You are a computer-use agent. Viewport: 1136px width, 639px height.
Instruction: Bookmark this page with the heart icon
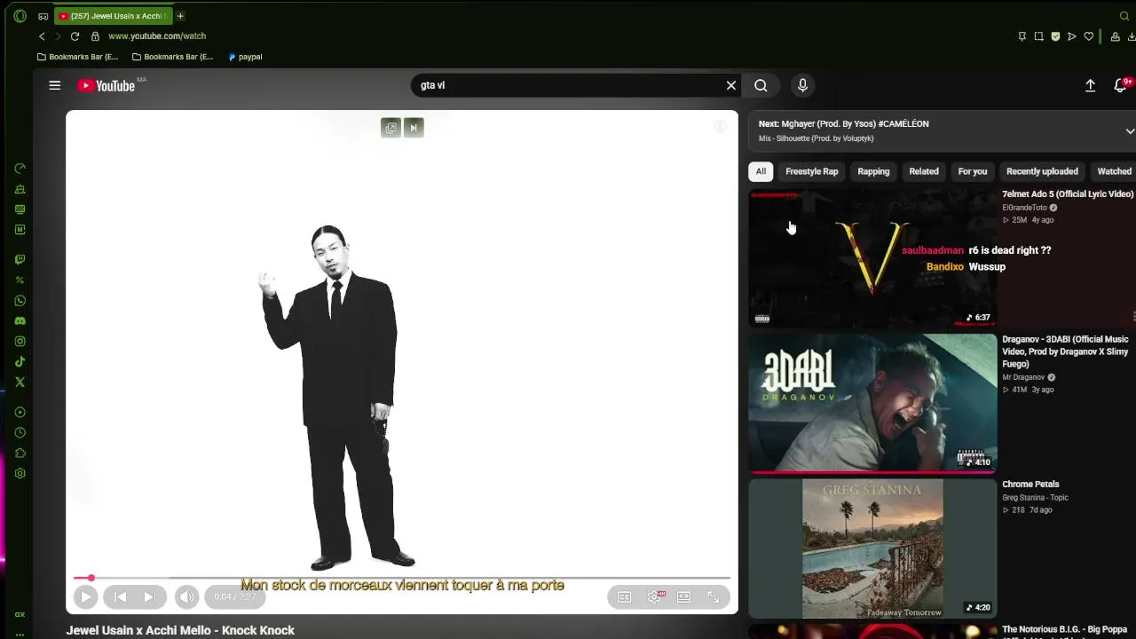pyautogui.click(x=1089, y=36)
